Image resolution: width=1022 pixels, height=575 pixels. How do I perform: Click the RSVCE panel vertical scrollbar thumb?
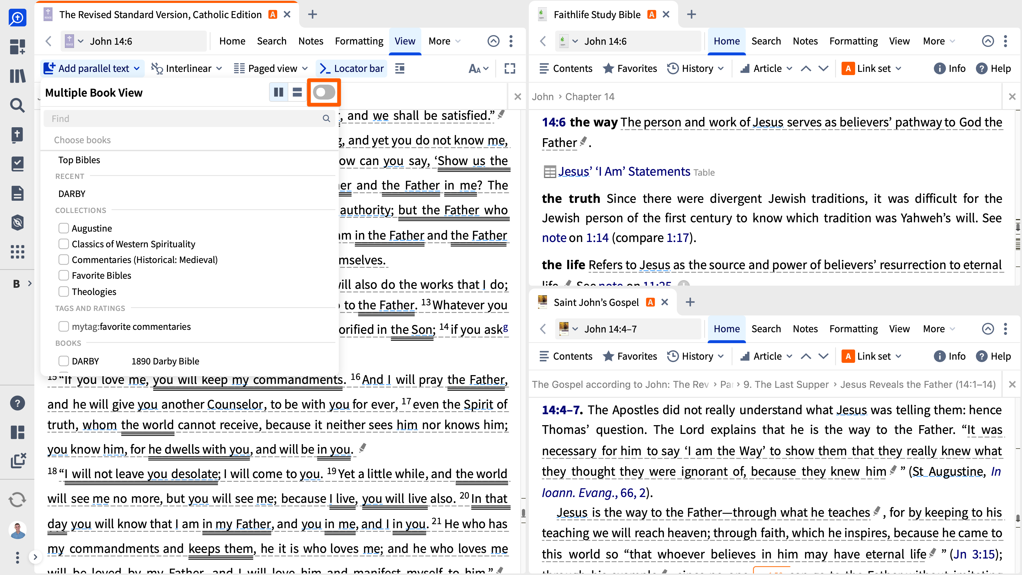pyautogui.click(x=523, y=512)
